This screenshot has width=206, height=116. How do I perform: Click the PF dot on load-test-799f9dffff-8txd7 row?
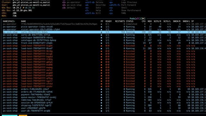[x=101, y=49]
